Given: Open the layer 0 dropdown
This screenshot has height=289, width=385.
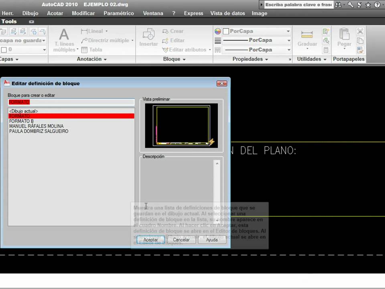Looking at the screenshot, I should coord(44,50).
